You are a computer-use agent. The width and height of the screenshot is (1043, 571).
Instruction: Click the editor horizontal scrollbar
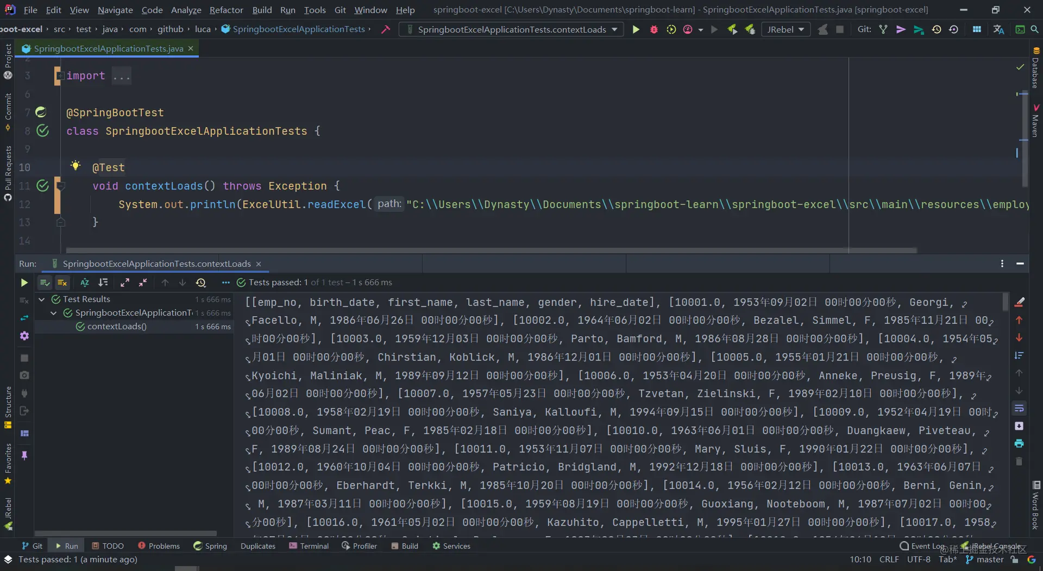point(491,250)
